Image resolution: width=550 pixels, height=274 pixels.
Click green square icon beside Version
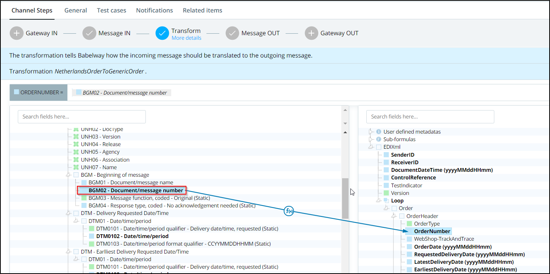click(386, 193)
